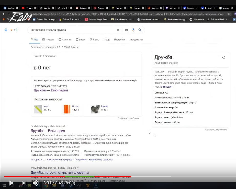Image resolution: width=236 pixels, height=189 pixels.
Task: Click Сообщить о проблеме under featured snippet
Action: pos(128,118)
